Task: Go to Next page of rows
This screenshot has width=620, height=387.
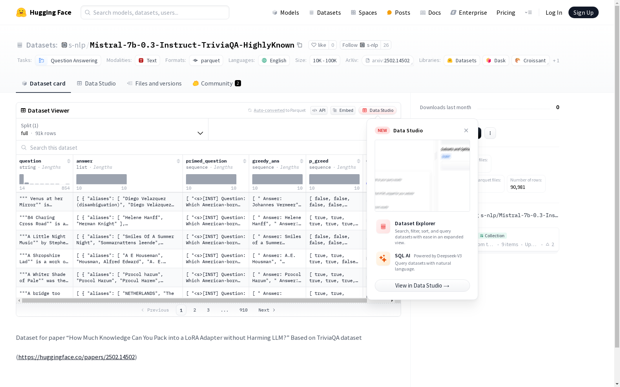Action: (x=267, y=310)
